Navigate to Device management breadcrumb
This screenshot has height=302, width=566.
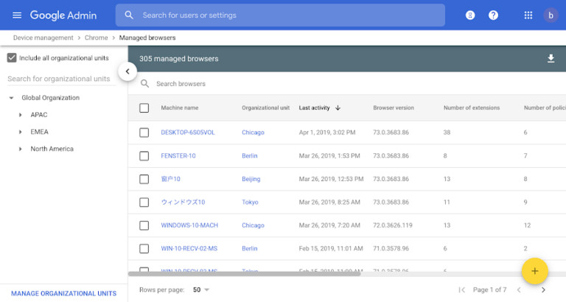43,38
